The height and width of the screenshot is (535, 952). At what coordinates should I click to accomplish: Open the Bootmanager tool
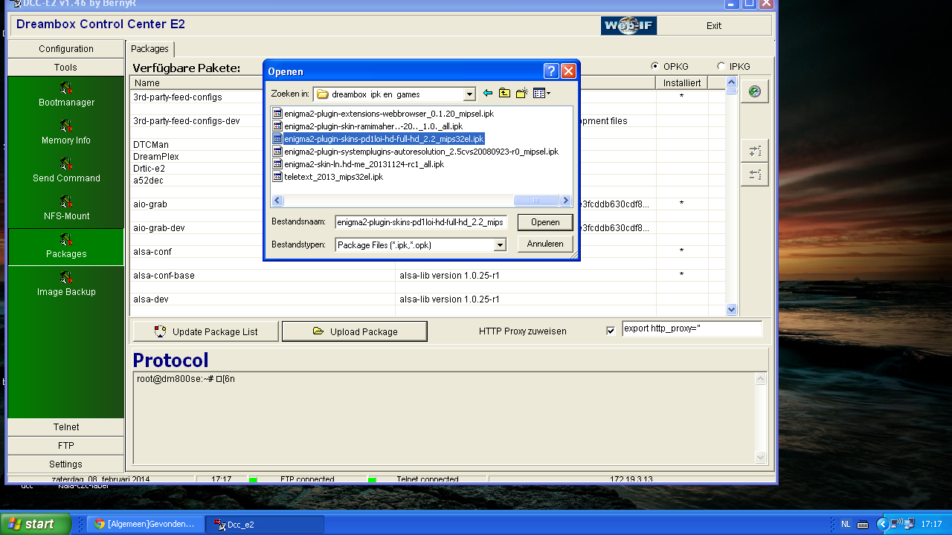[x=66, y=95]
